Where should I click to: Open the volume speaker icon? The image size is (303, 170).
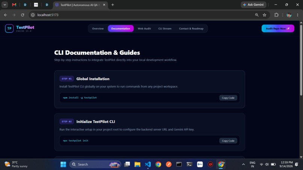pyautogui.click(x=267, y=164)
